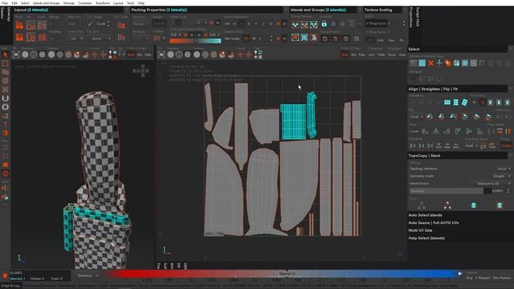Click the Pack islands icon in Layout

(x=19, y=25)
